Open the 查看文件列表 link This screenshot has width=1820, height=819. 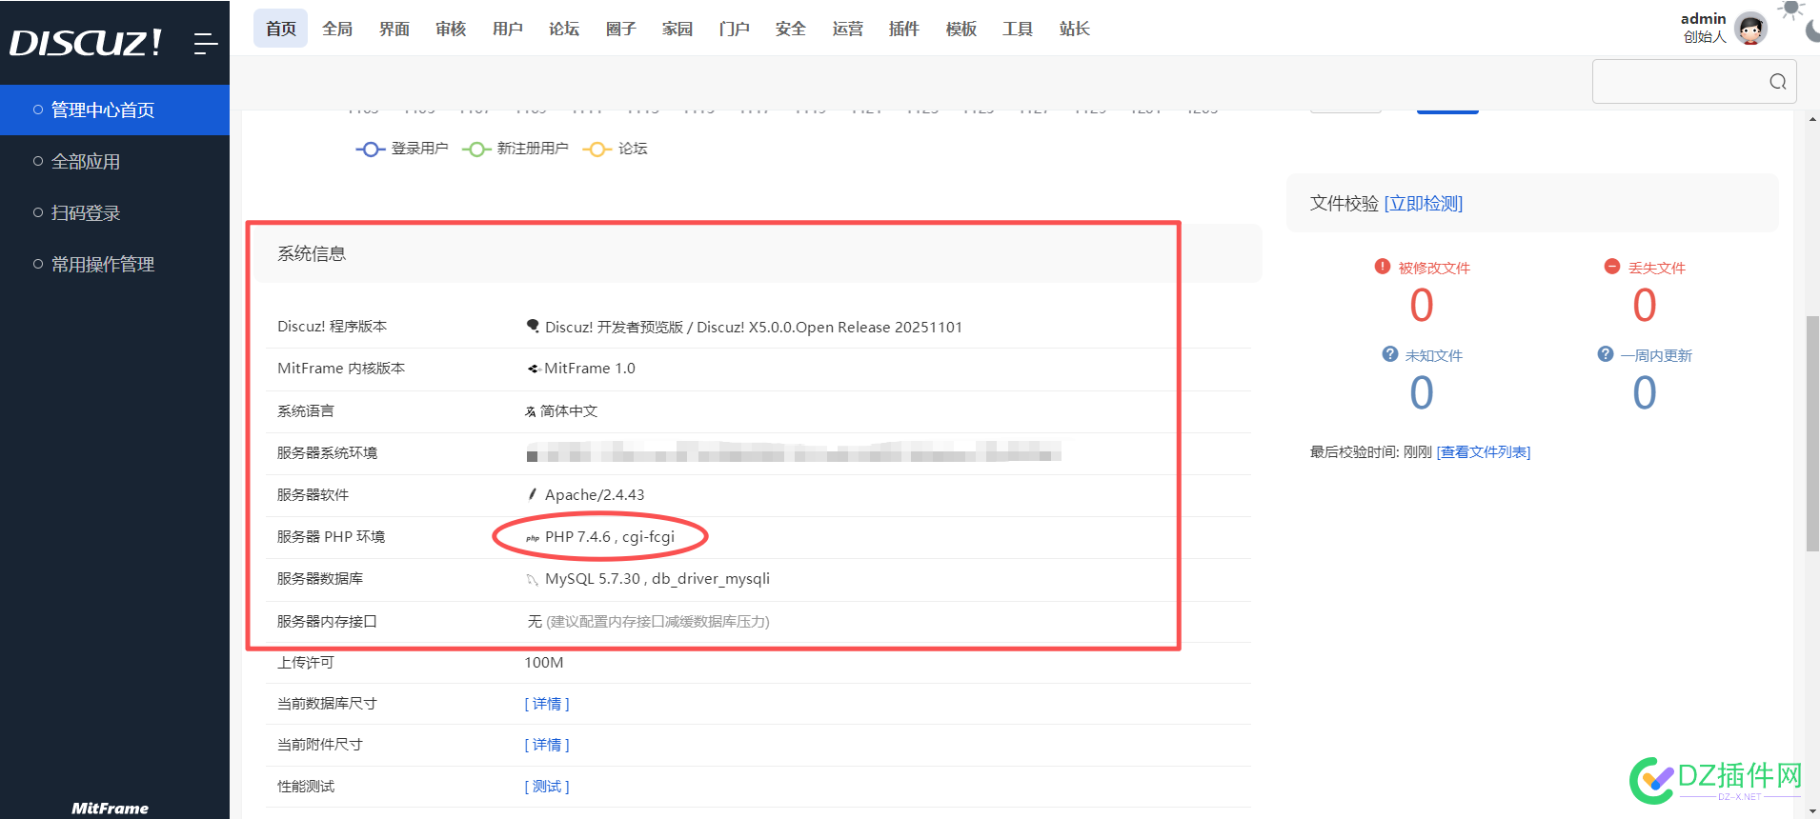1484,451
